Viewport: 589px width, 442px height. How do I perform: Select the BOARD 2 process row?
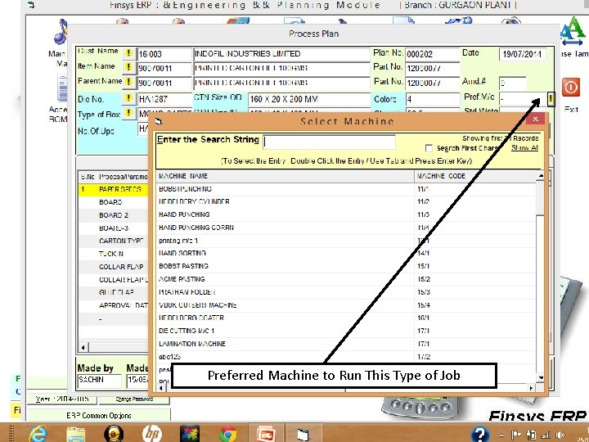[114, 215]
